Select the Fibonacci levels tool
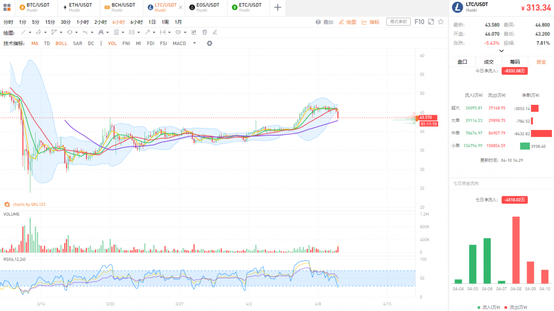This screenshot has width=554, height=311. [116, 32]
